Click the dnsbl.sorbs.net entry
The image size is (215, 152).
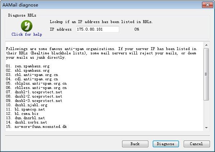31,122
